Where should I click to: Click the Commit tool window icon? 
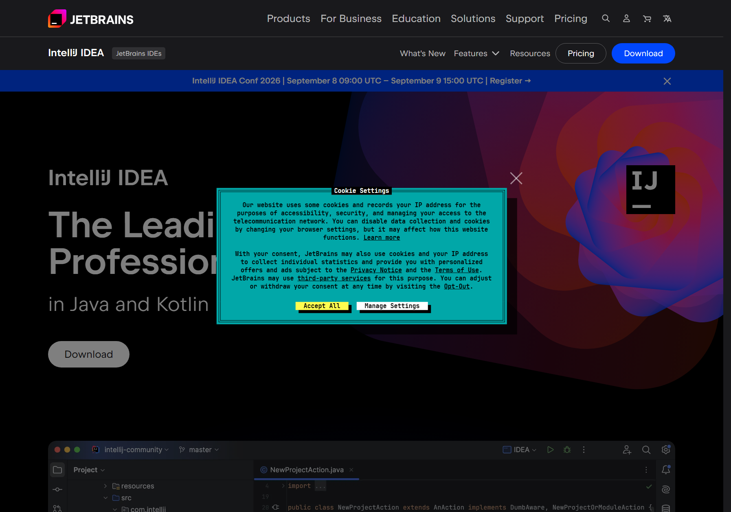click(x=57, y=489)
